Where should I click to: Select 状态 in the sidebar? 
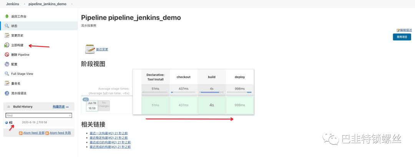tap(14, 26)
